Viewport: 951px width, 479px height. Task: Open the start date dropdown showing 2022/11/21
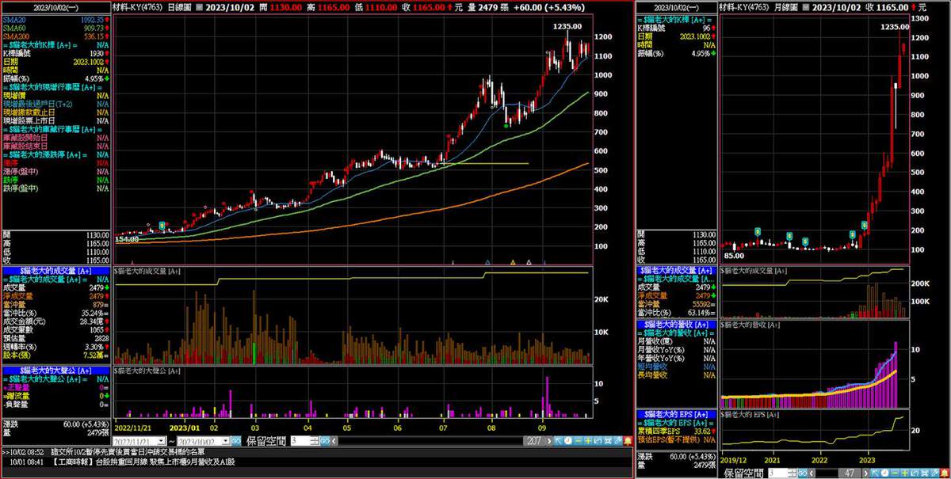[x=162, y=440]
